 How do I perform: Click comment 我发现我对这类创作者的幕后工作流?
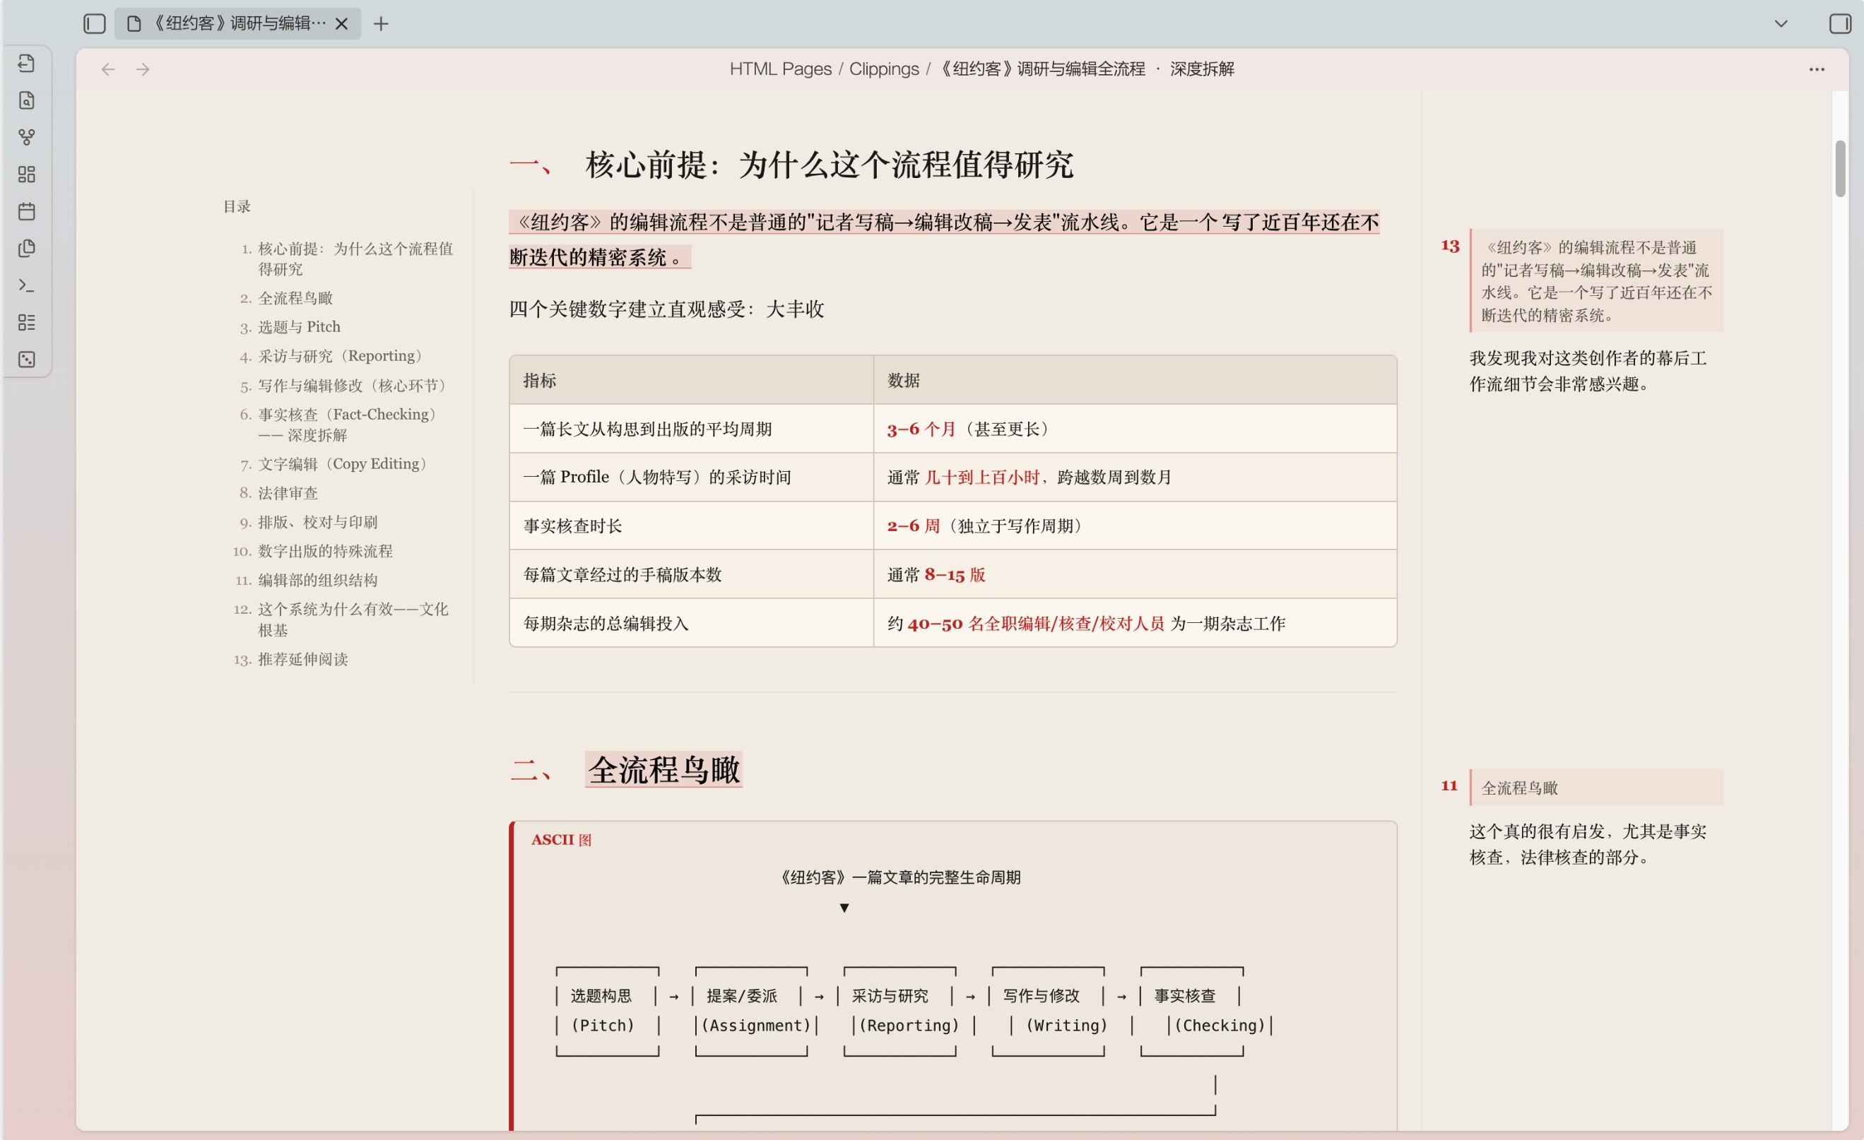coord(1588,372)
